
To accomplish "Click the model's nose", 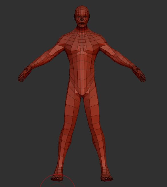I will (x=82, y=19).
